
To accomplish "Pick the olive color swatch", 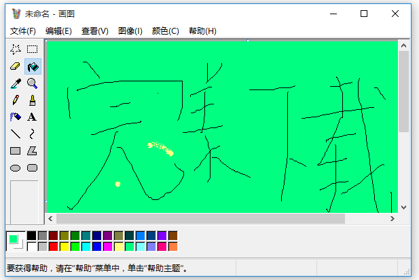I will (x=65, y=236).
